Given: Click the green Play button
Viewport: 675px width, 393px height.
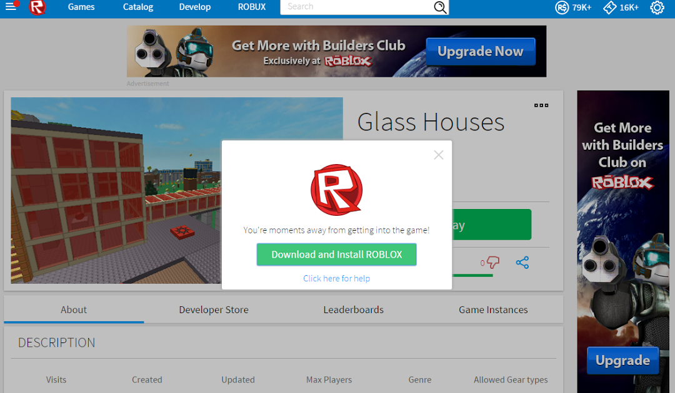Looking at the screenshot, I should point(492,225).
